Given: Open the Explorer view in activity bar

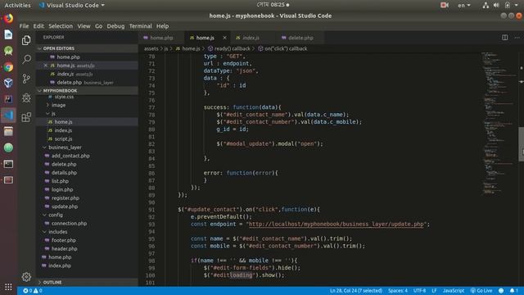Looking at the screenshot, I should point(26,40).
